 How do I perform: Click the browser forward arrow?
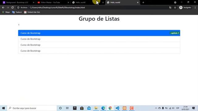click(x=8, y=7)
